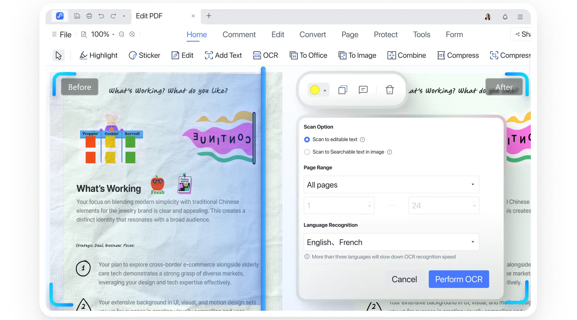Switch to the Protect tab
Screen dimensions: 577x320
point(386,34)
